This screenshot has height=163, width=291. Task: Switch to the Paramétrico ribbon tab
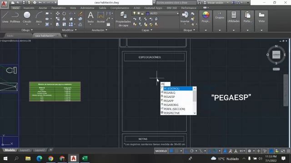click(x=59, y=8)
